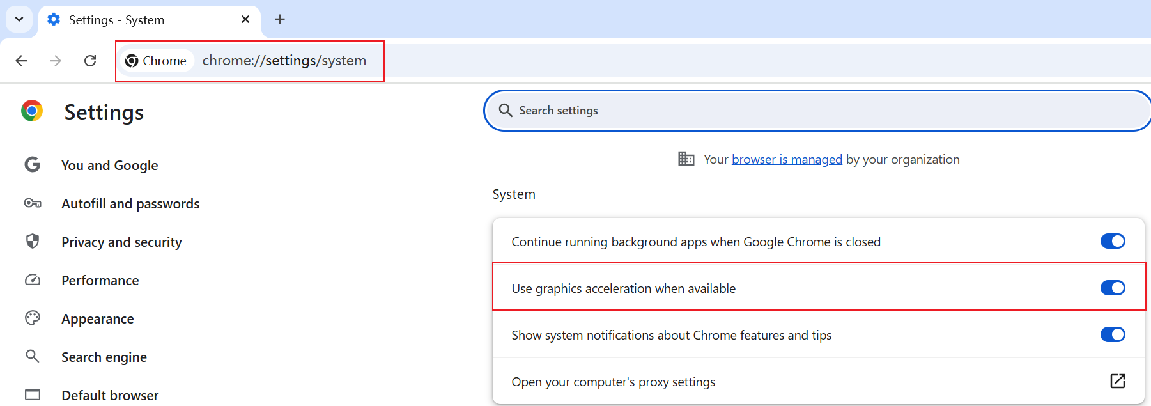1151x406 pixels.
Task: Click into the Search settings field
Action: tap(818, 111)
